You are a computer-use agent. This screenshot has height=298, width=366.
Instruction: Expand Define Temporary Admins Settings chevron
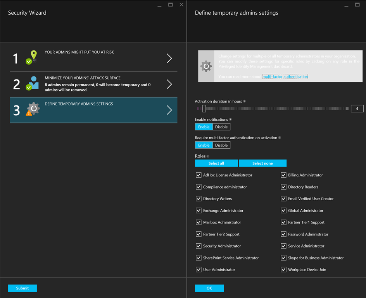click(169, 110)
